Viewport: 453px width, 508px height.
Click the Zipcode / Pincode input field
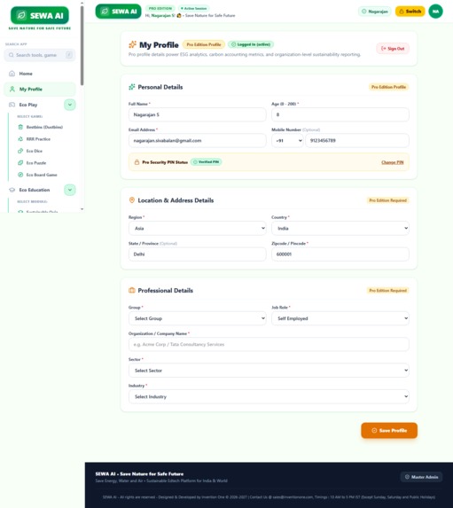click(340, 254)
